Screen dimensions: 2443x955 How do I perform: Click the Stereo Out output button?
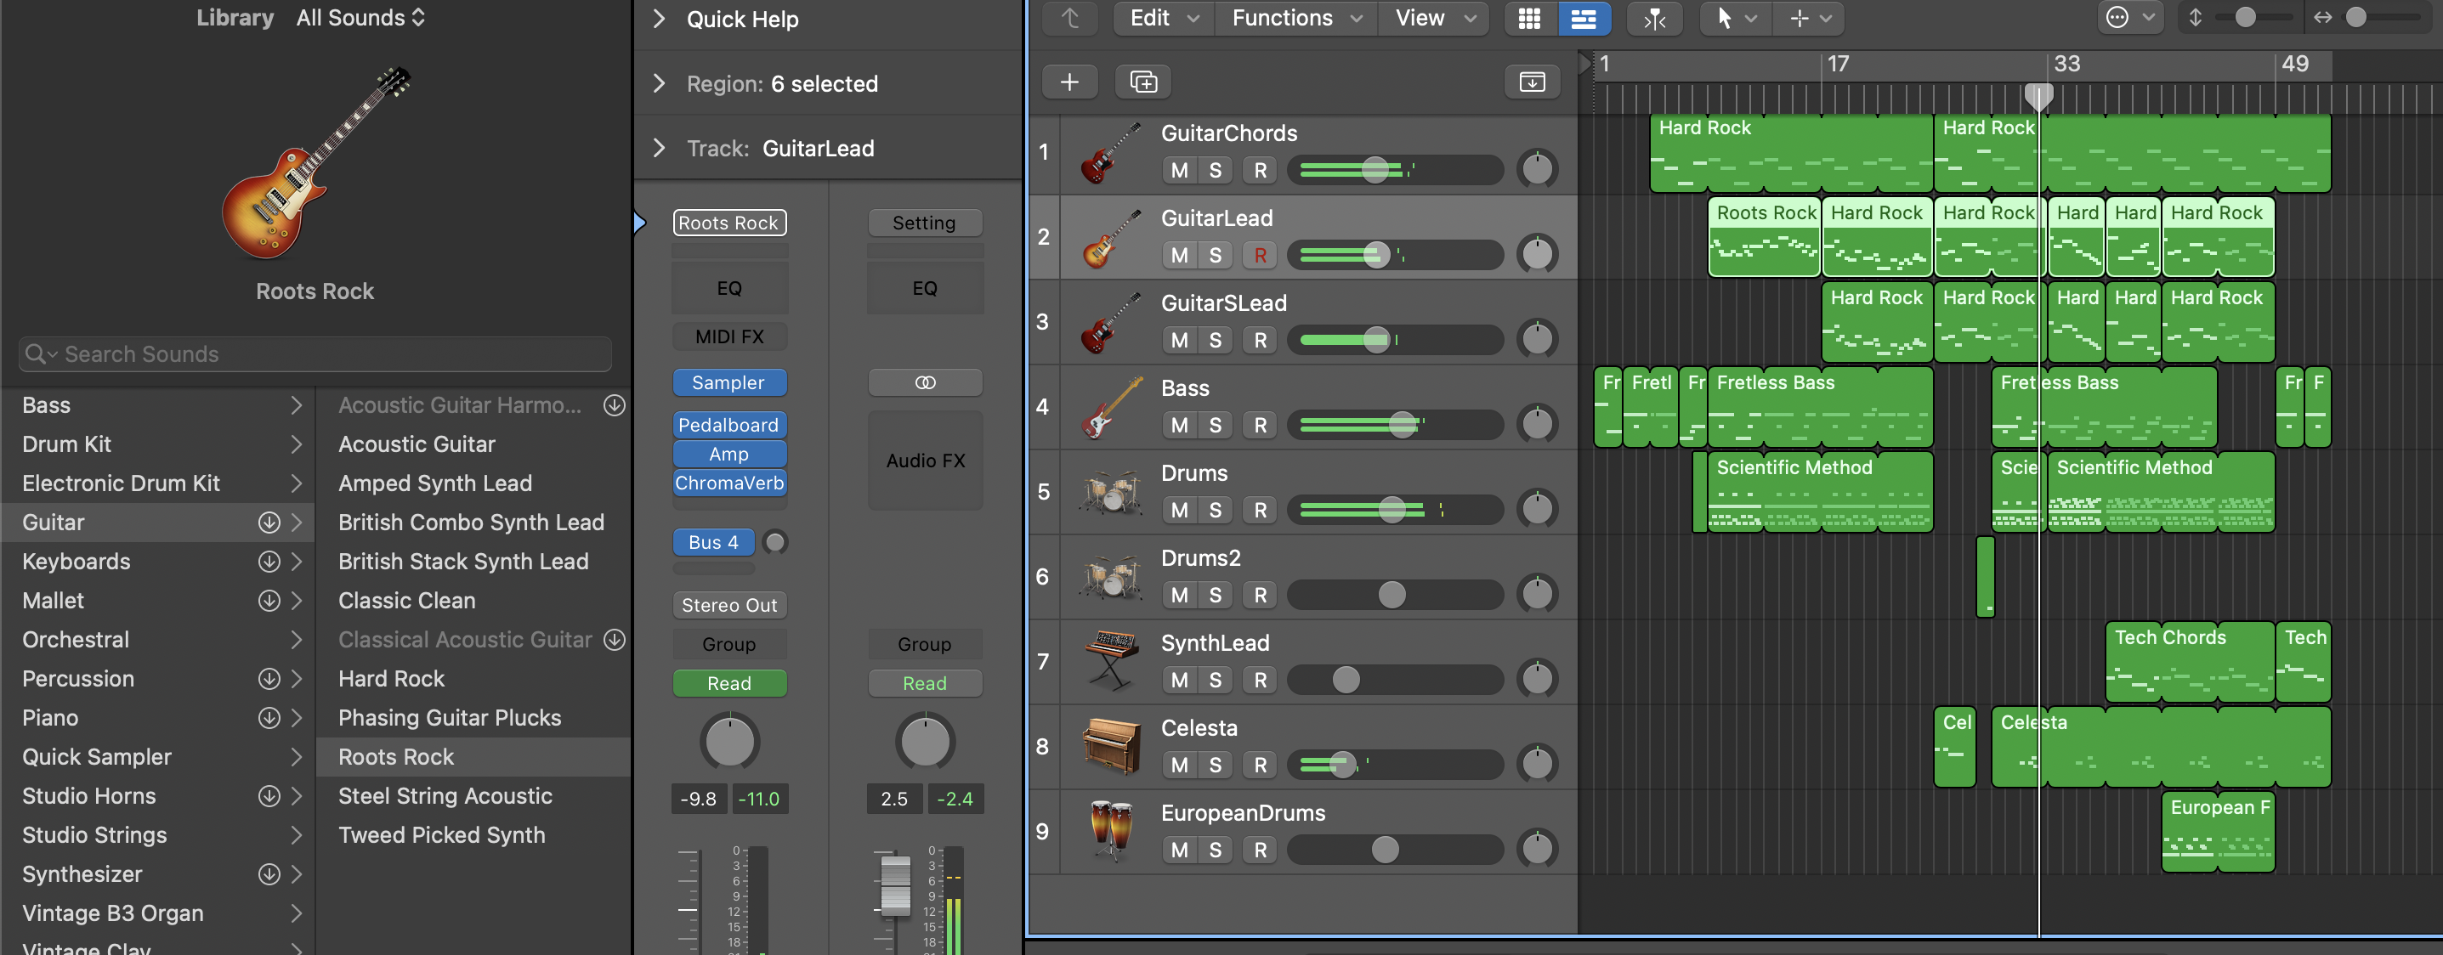click(x=728, y=605)
